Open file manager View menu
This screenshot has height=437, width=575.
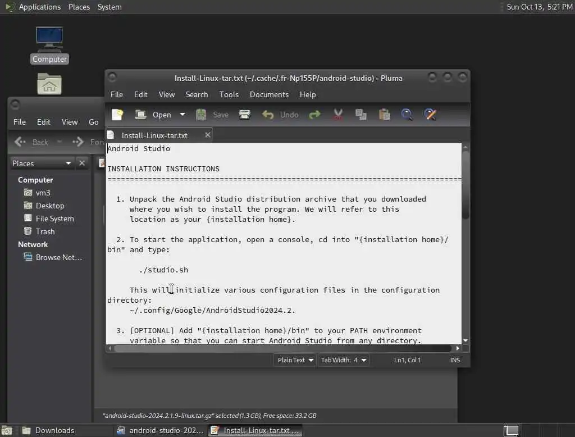point(69,122)
